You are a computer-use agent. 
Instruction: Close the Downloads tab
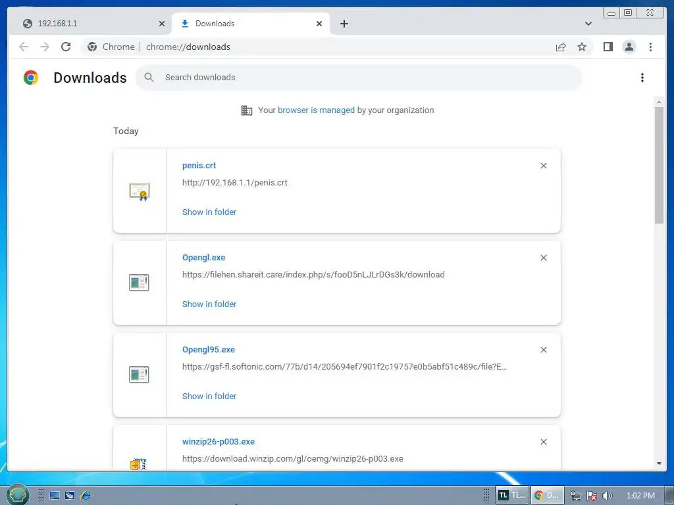[319, 24]
